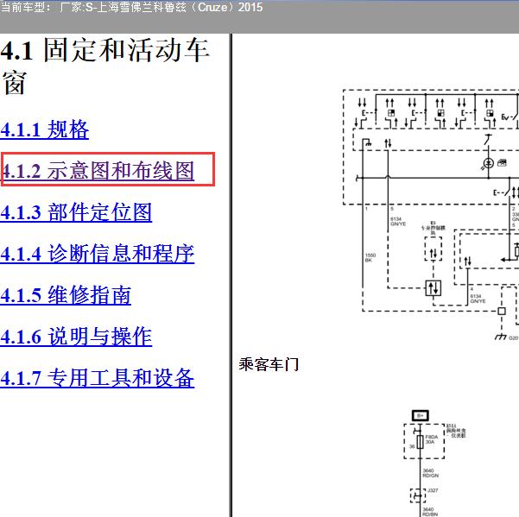The height and width of the screenshot is (517, 519).
Task: Click the lower B+ fuse wiring diagram
Action: (x=434, y=463)
